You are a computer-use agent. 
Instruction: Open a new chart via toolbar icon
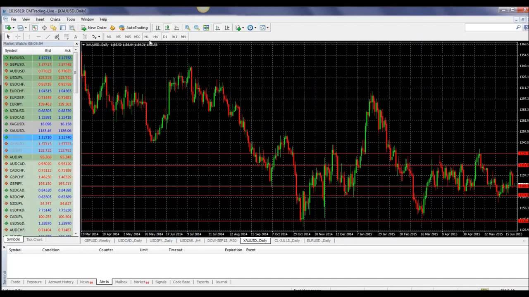8,28
